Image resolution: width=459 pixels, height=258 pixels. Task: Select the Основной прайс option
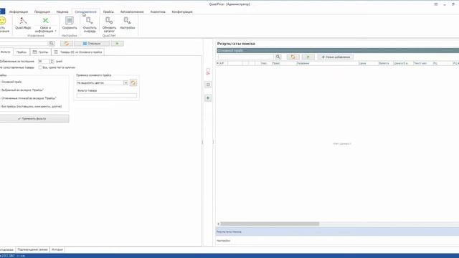(11, 82)
